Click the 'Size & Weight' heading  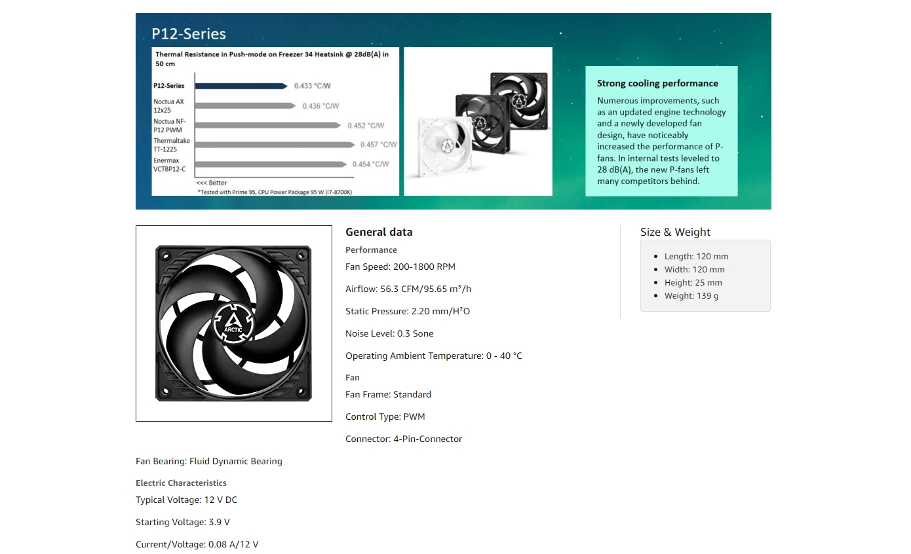675,232
